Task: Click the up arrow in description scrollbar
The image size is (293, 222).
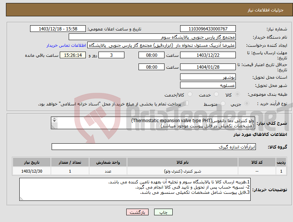Action: click(x=54, y=119)
